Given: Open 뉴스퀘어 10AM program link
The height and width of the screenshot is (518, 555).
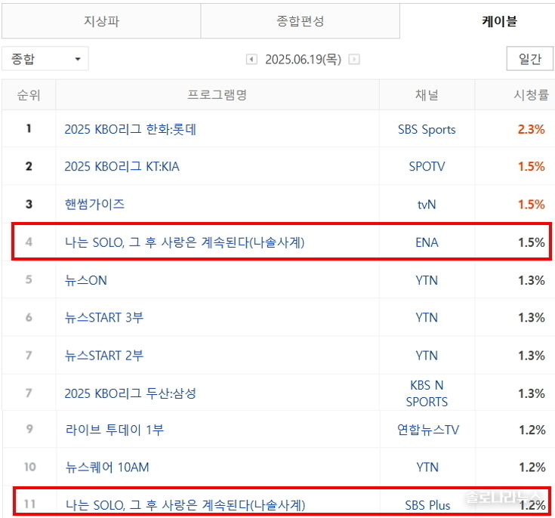Looking at the screenshot, I should pos(107,467).
